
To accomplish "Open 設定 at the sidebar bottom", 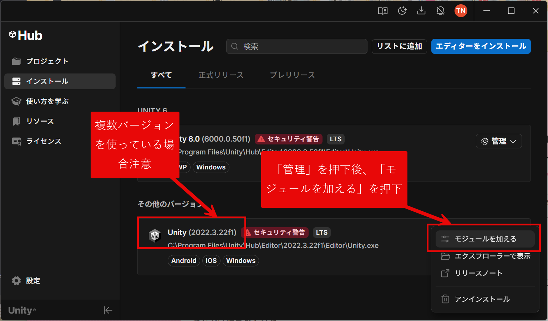I will [33, 281].
